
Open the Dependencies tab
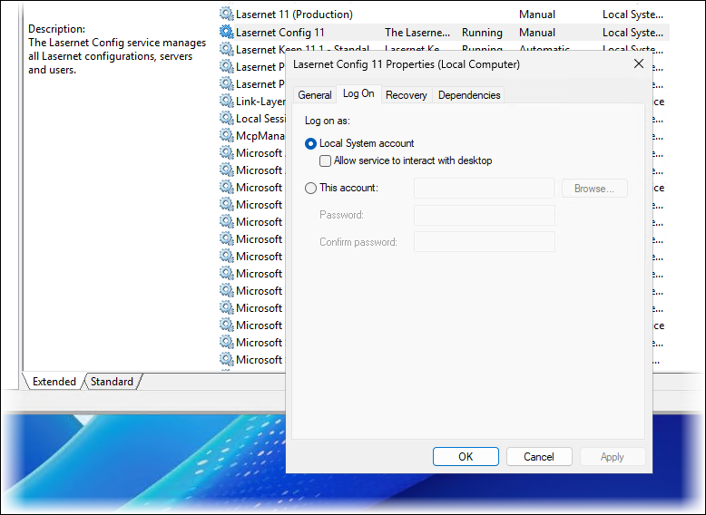pos(469,95)
